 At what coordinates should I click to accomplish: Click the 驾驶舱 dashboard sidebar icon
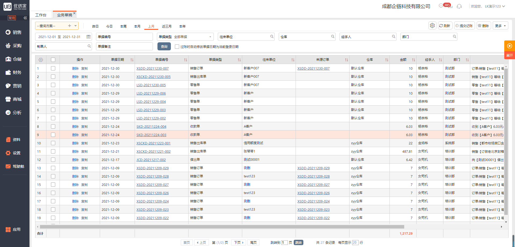coord(8,166)
